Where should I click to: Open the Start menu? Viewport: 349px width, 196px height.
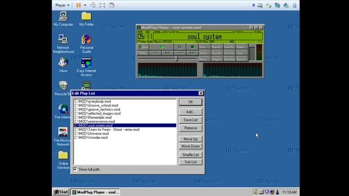coord(61,192)
